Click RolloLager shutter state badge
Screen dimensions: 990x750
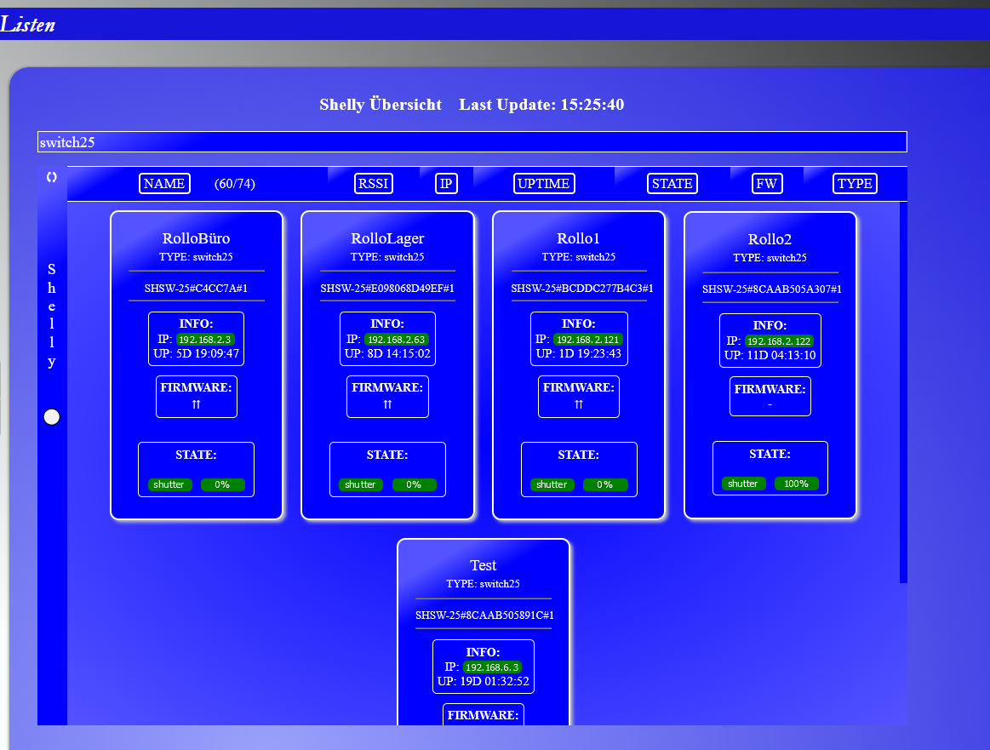pos(360,484)
